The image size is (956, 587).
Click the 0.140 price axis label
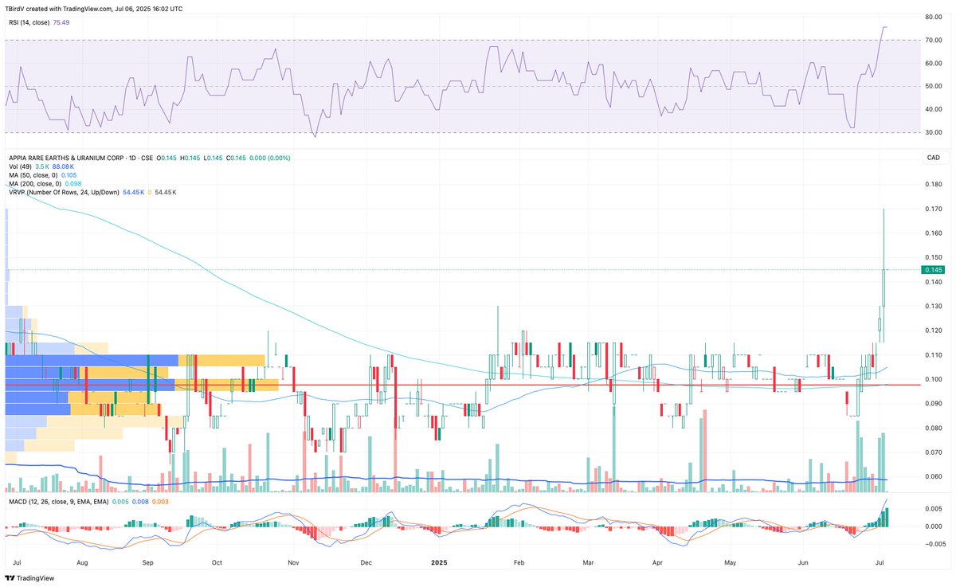click(x=934, y=282)
